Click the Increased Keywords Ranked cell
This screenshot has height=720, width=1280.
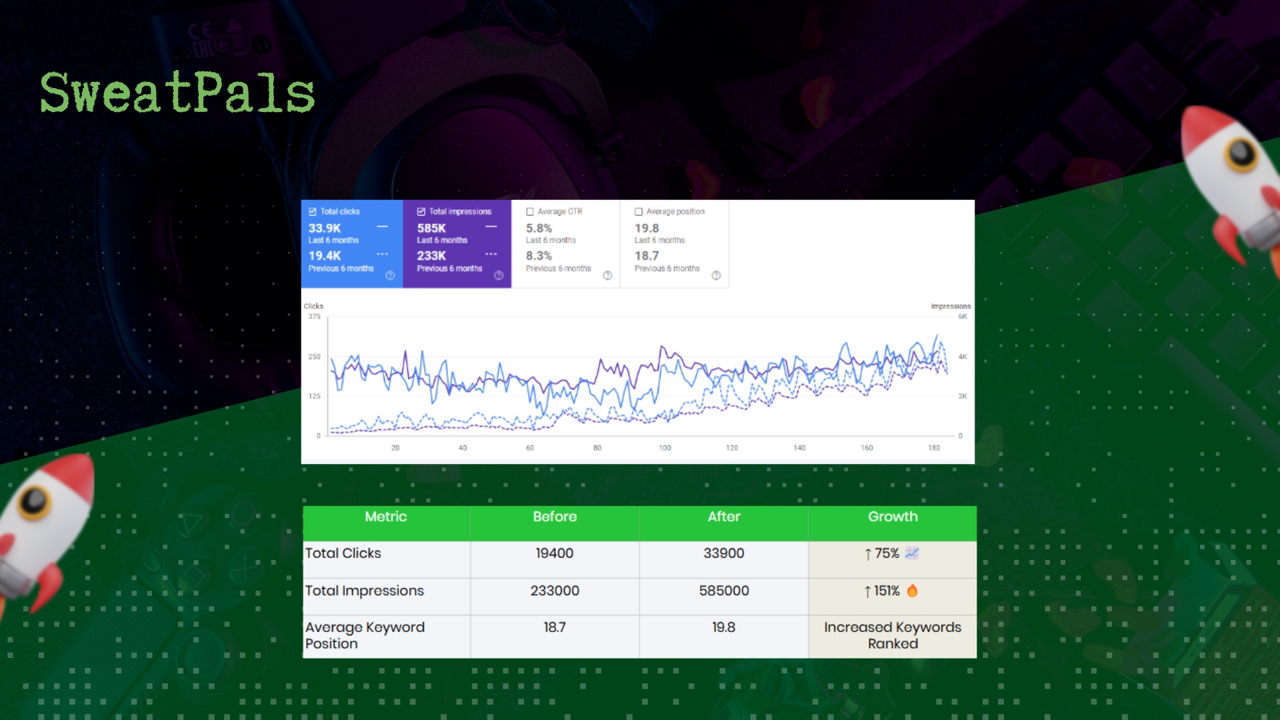point(892,635)
